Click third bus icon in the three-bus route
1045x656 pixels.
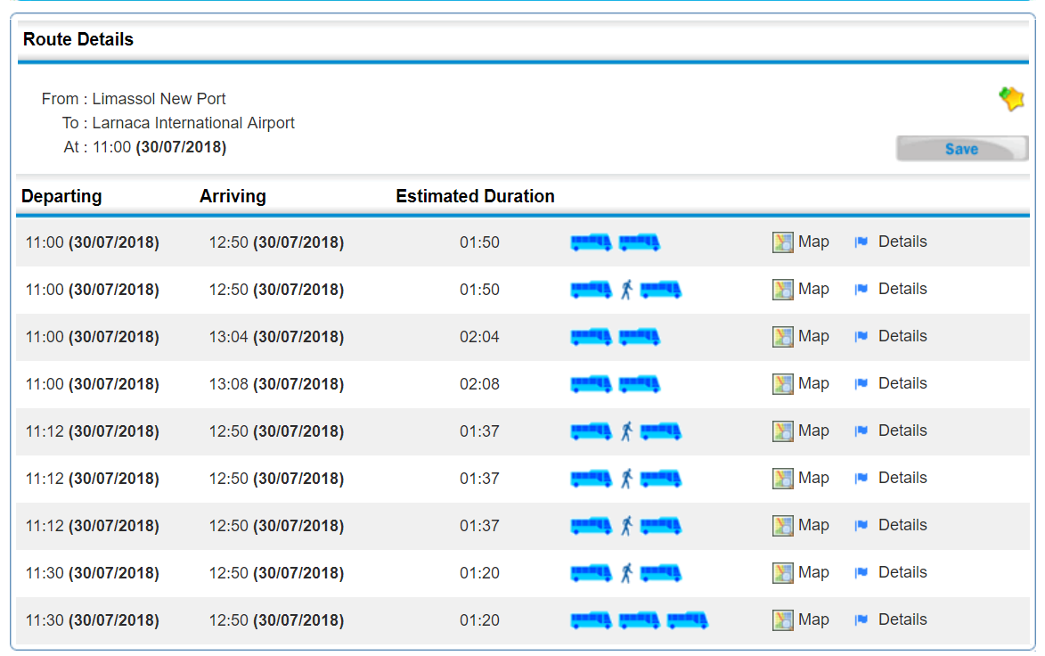(687, 619)
